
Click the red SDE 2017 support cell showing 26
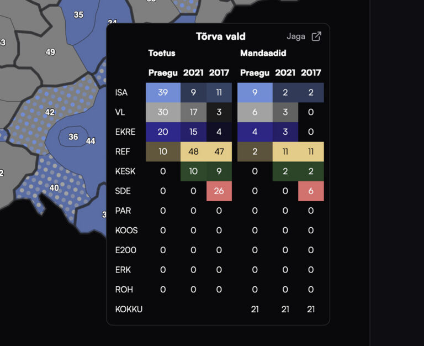pyautogui.click(x=219, y=191)
